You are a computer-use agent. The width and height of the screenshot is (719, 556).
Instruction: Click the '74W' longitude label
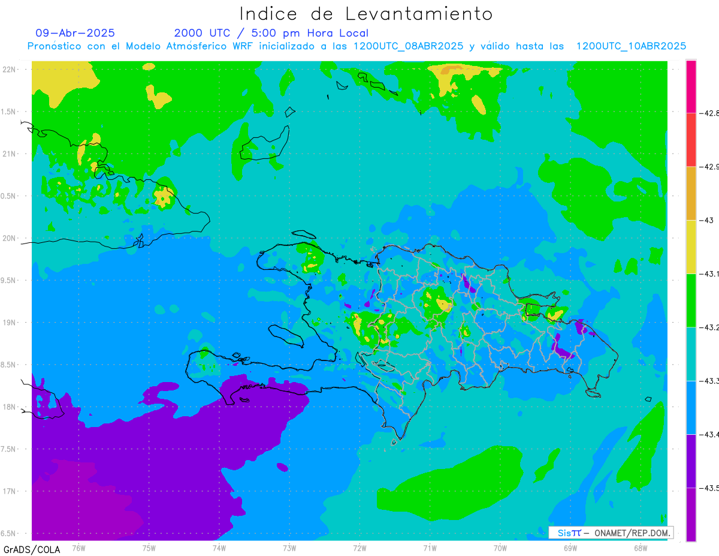219,548
